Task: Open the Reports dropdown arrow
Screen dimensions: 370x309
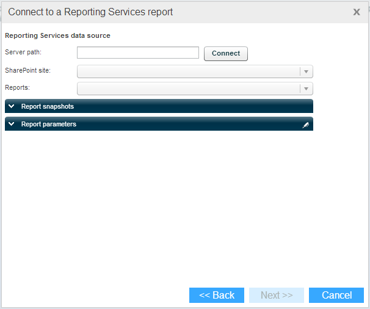Action: [307, 89]
